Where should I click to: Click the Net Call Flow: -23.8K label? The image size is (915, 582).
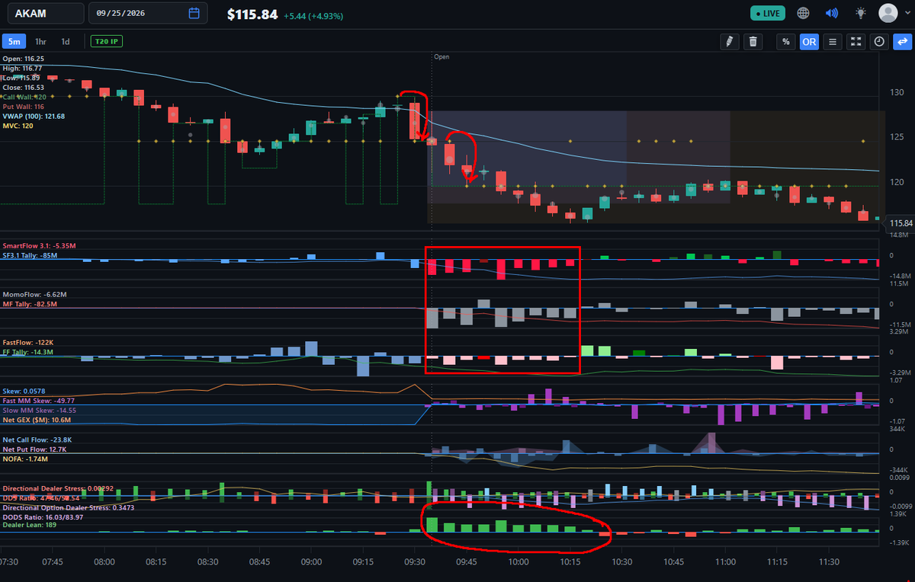point(36,440)
